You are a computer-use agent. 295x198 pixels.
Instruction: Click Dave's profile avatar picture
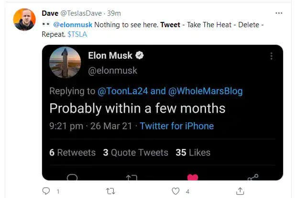(x=24, y=20)
